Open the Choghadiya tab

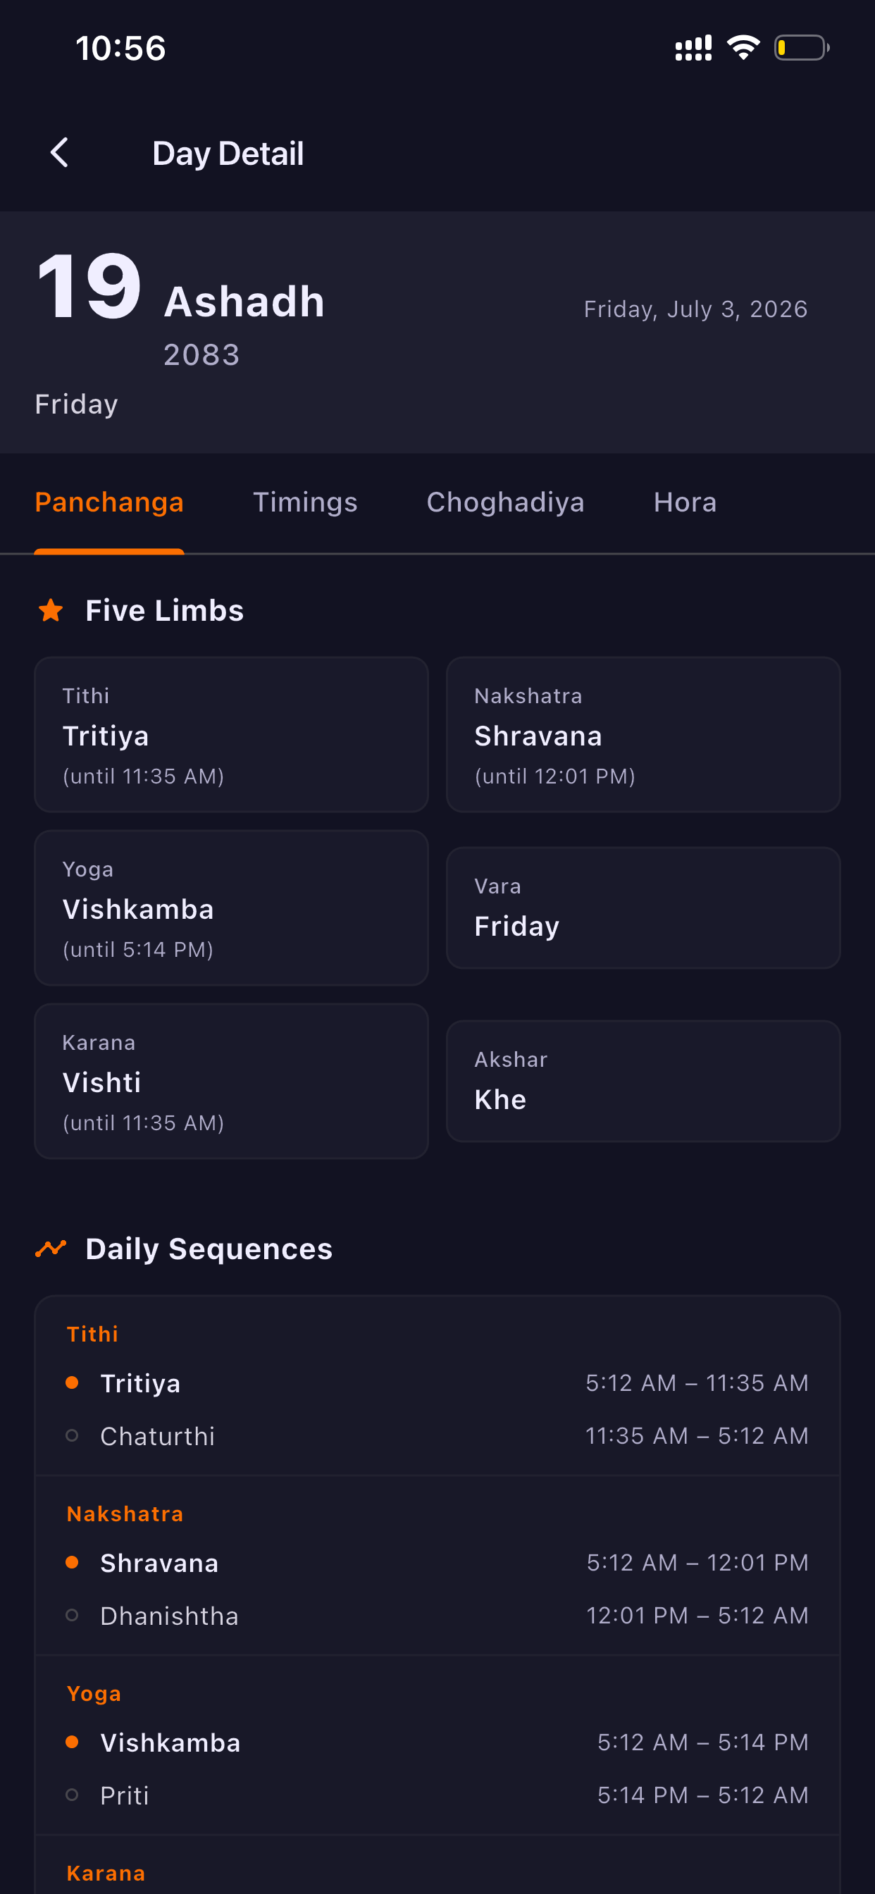point(505,502)
